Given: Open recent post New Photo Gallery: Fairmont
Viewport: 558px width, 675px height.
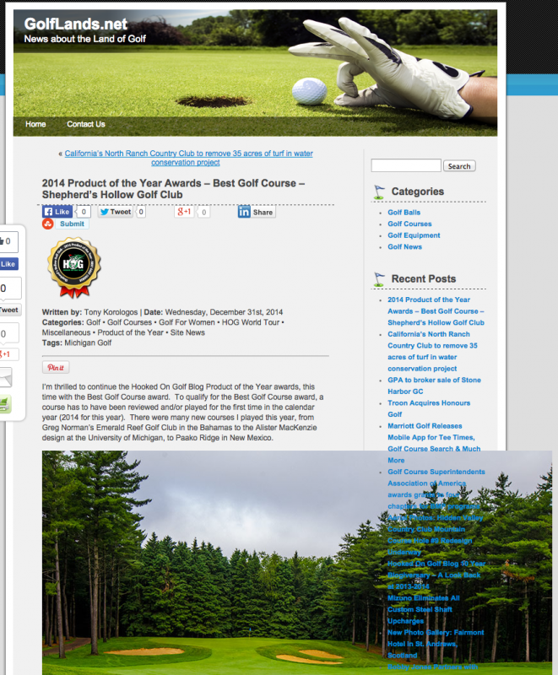Looking at the screenshot, I should (436, 644).
